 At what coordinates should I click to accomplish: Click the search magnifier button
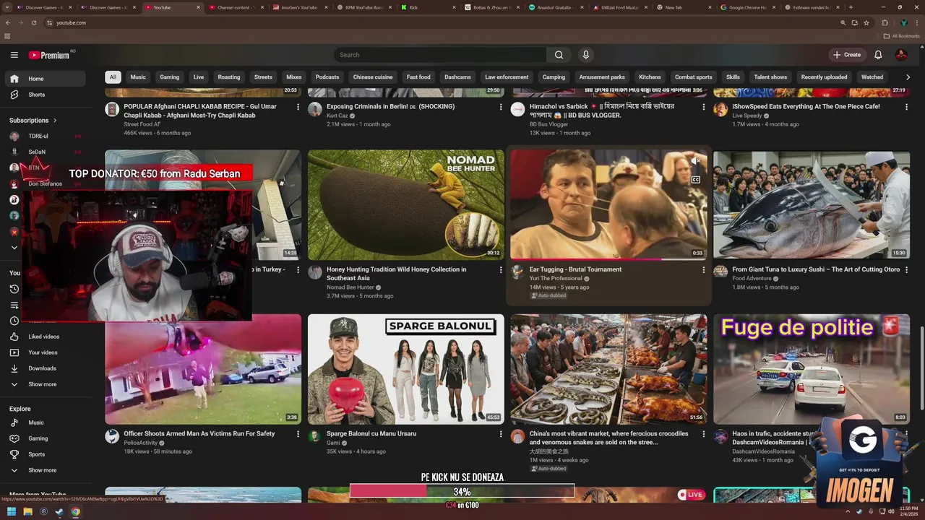point(559,55)
